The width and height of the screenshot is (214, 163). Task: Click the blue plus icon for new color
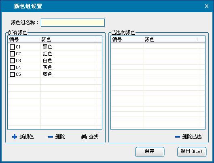tap(15, 137)
